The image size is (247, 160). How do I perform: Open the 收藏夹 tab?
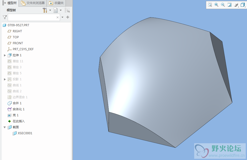point(56,3)
